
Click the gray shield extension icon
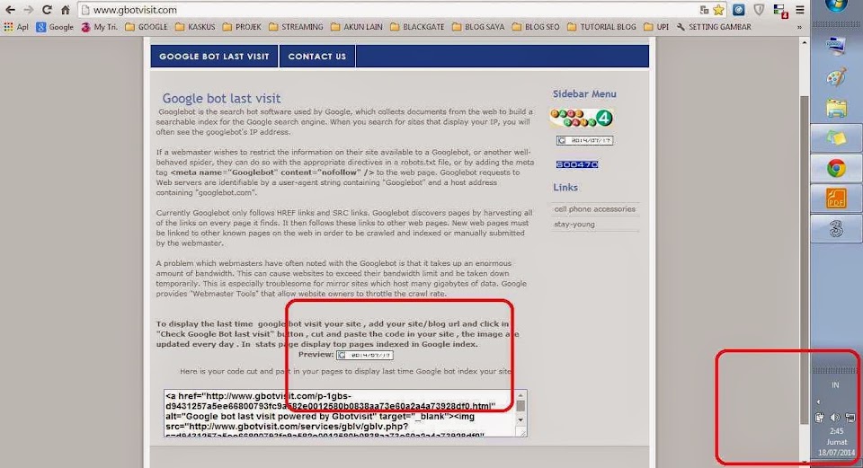tap(759, 10)
